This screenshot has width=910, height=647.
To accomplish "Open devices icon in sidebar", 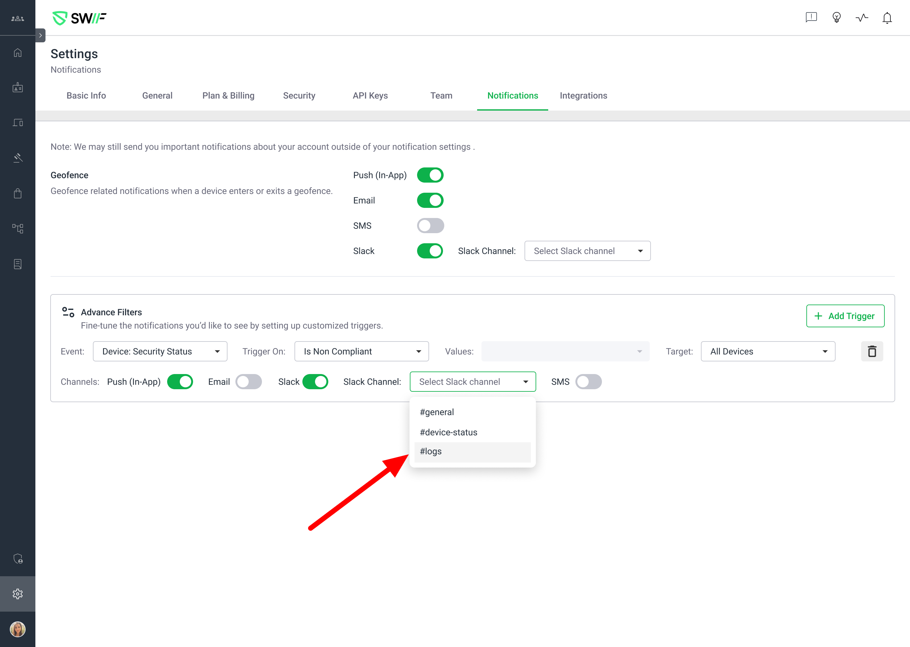I will click(17, 123).
